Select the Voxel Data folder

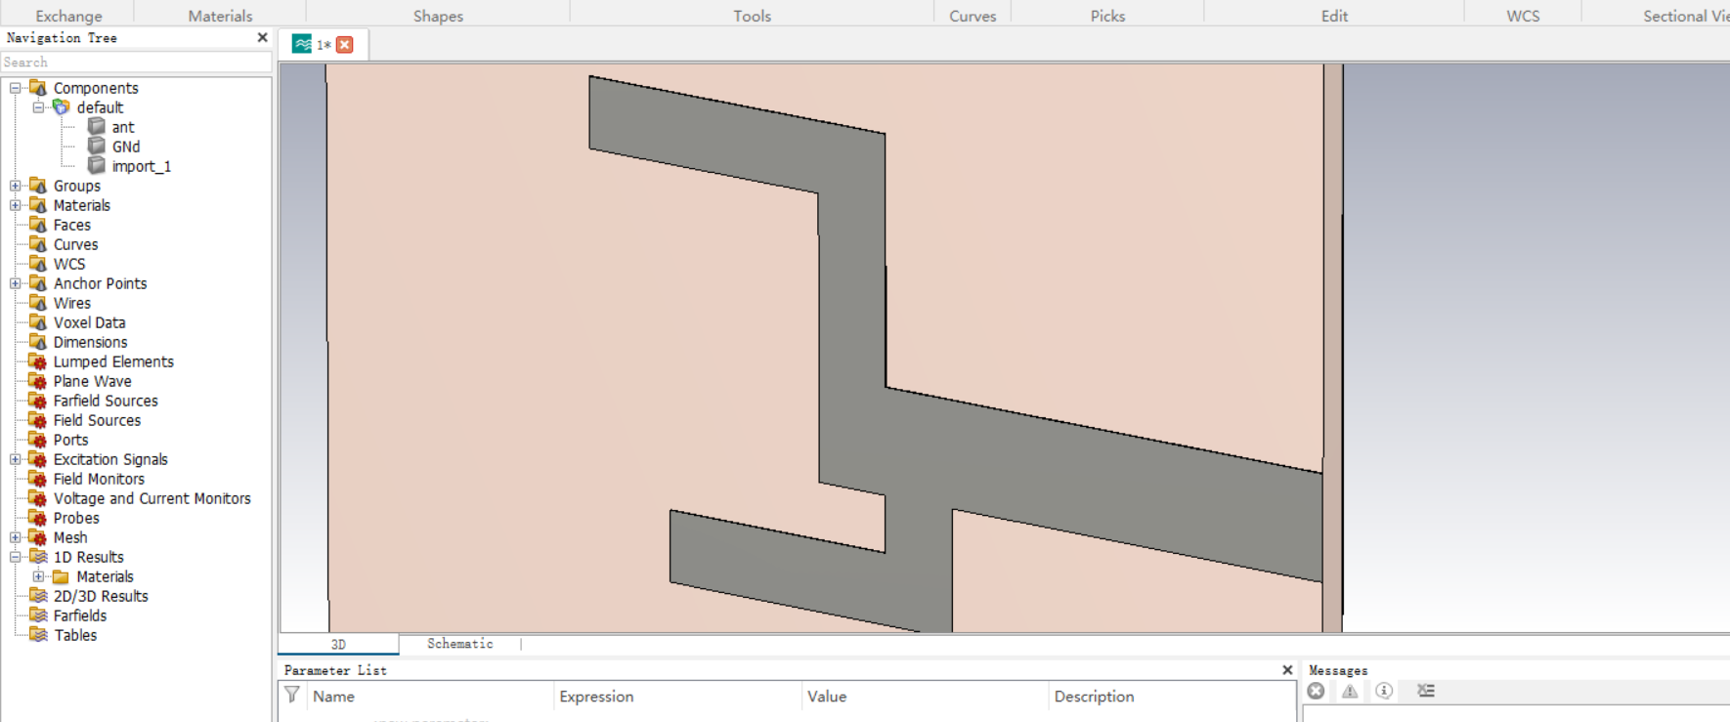[89, 322]
